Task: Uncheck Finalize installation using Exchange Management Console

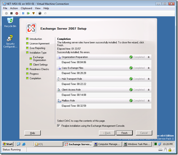Action: point(58,126)
